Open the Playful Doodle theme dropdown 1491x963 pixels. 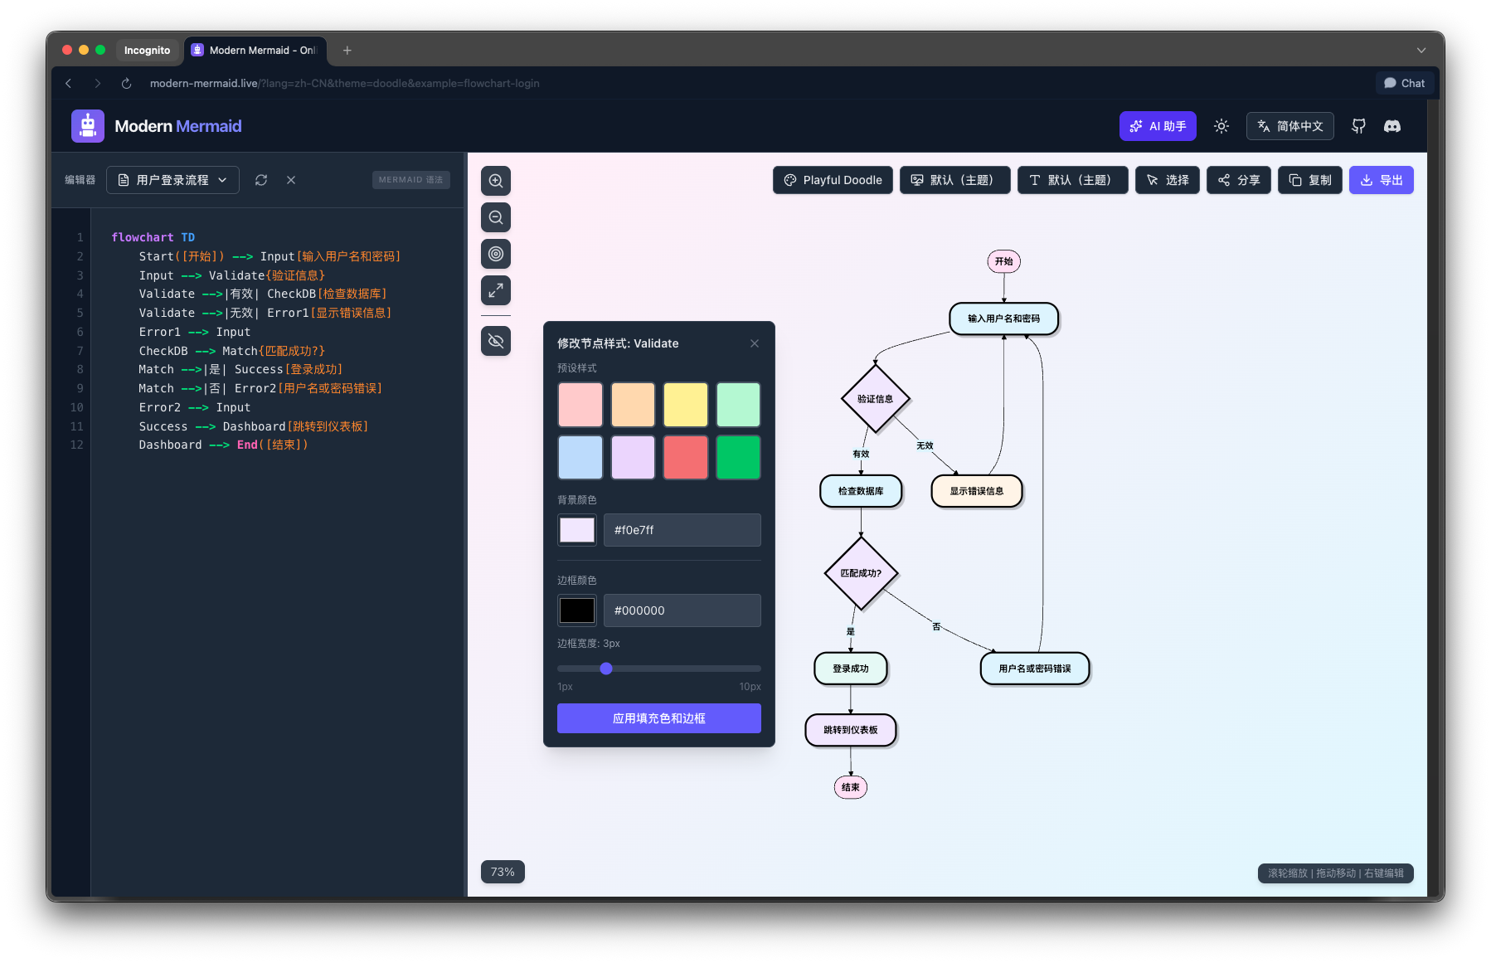point(833,180)
